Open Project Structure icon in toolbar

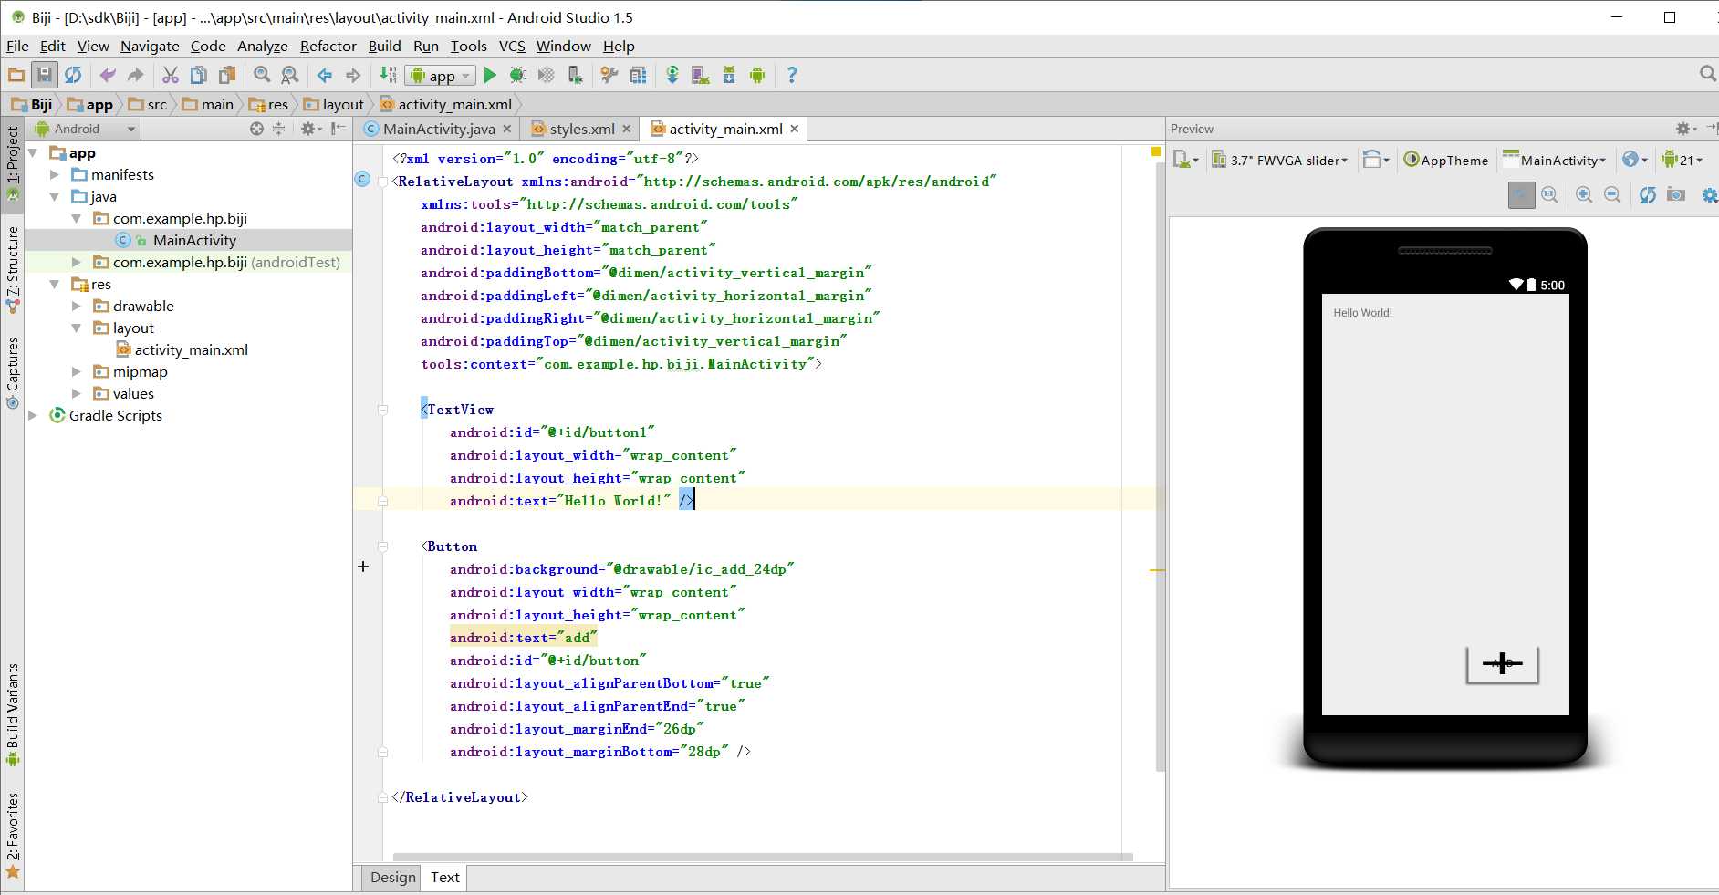(638, 75)
